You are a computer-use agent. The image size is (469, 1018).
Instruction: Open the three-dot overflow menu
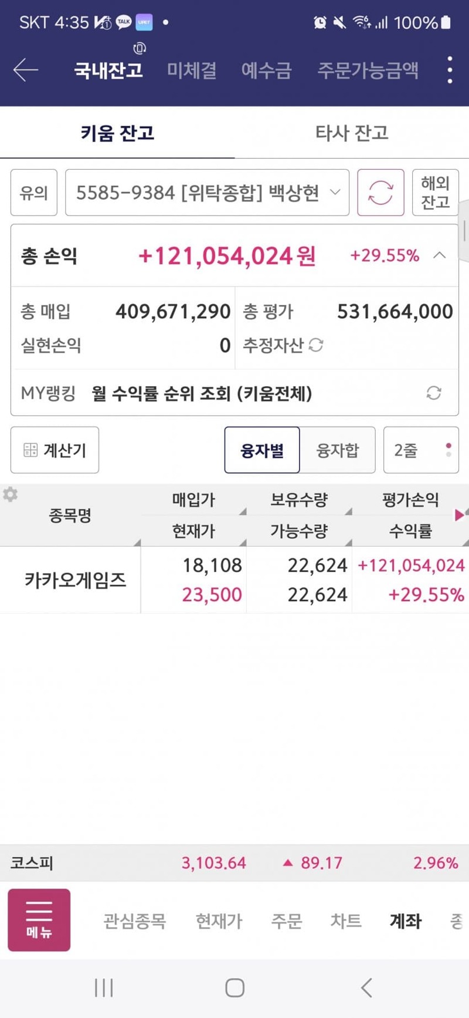click(450, 70)
